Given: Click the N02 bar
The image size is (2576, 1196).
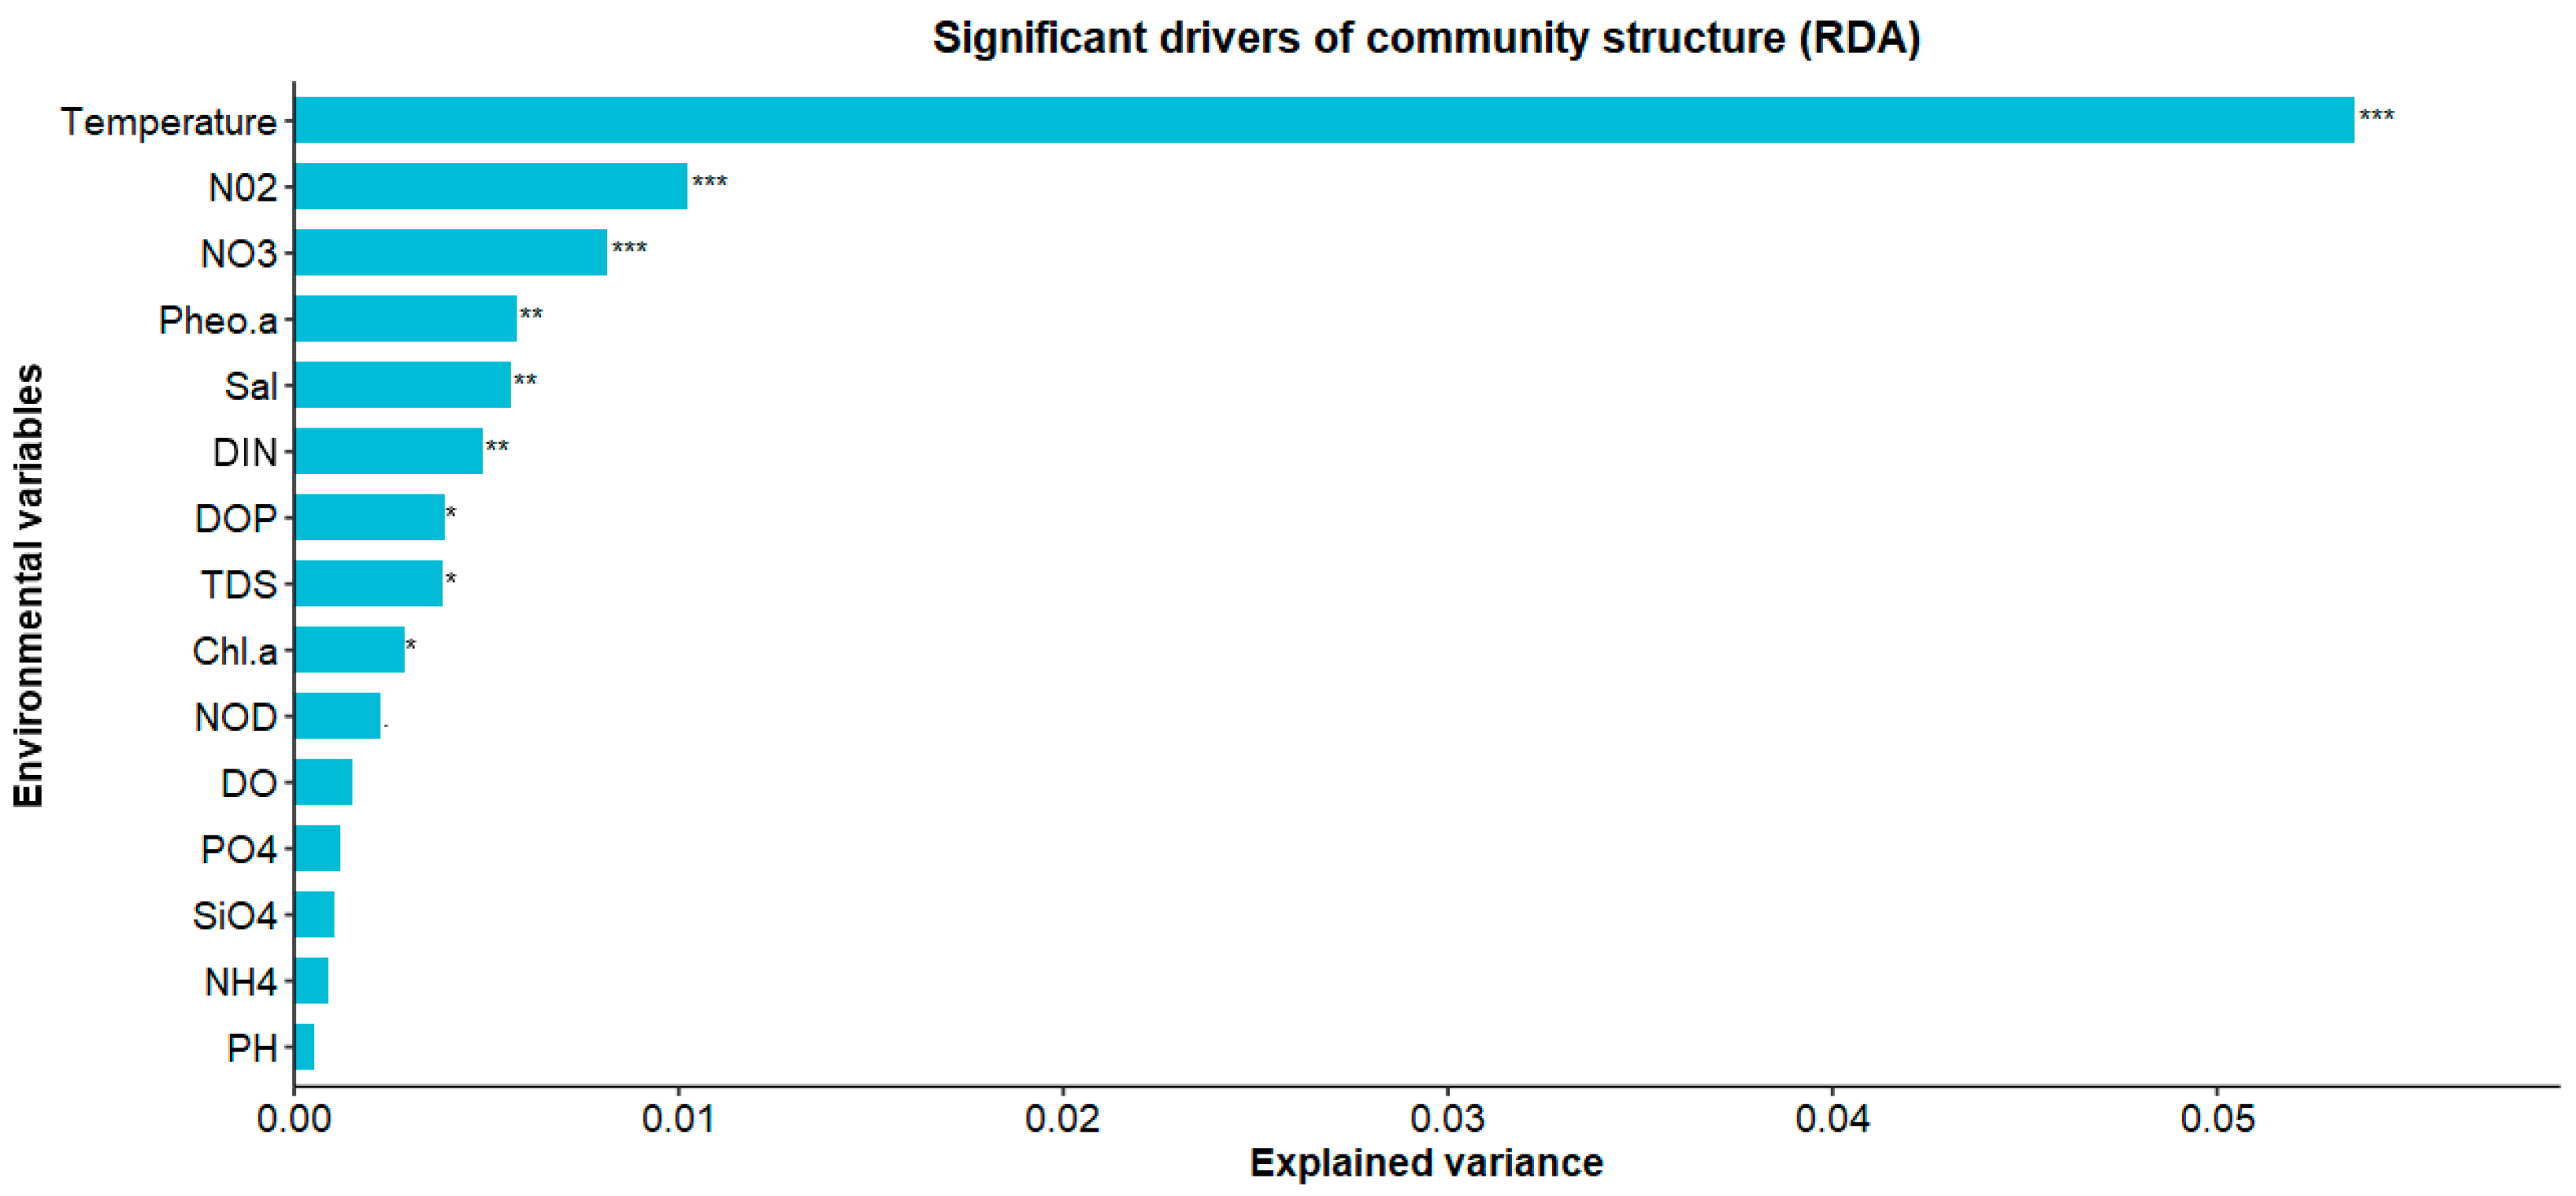Looking at the screenshot, I should click(491, 186).
